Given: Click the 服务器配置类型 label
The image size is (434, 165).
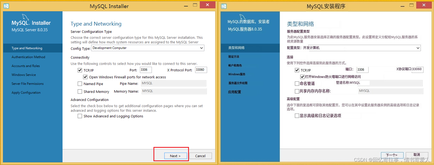Looking at the screenshot, I should [298, 31].
